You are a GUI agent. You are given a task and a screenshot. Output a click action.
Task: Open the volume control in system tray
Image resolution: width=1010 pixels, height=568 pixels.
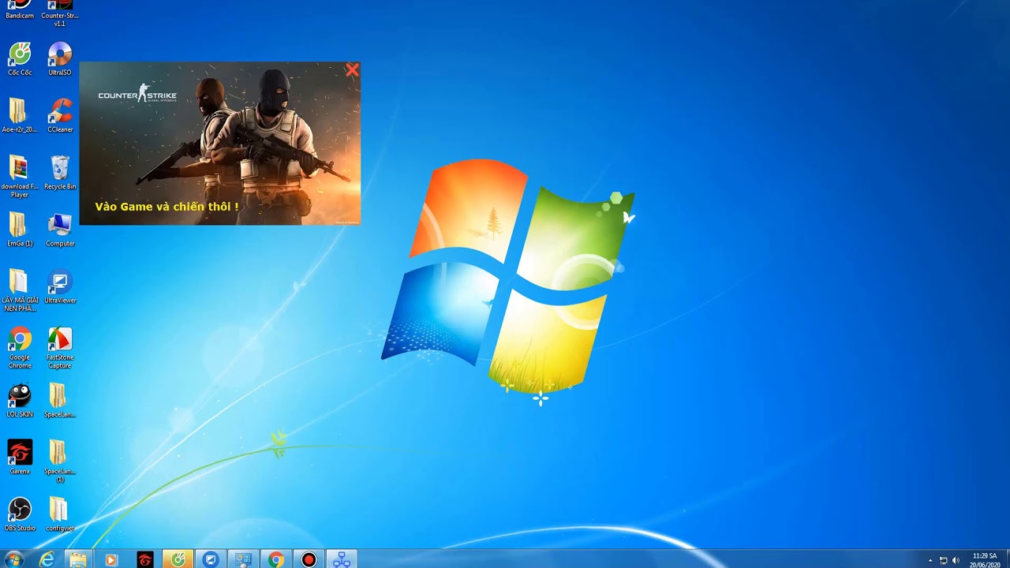[x=956, y=560]
